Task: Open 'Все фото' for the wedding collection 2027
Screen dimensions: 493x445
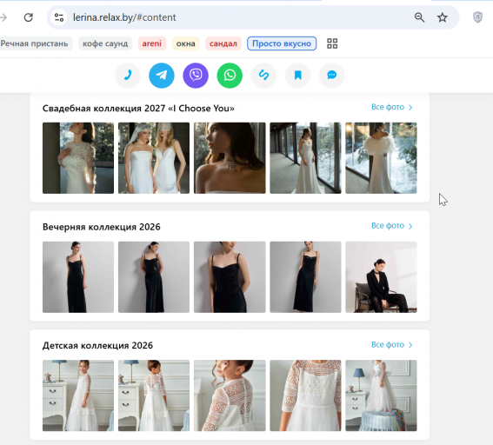Action: point(392,107)
